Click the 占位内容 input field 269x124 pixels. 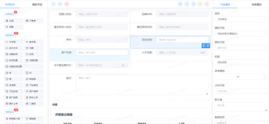point(241,91)
